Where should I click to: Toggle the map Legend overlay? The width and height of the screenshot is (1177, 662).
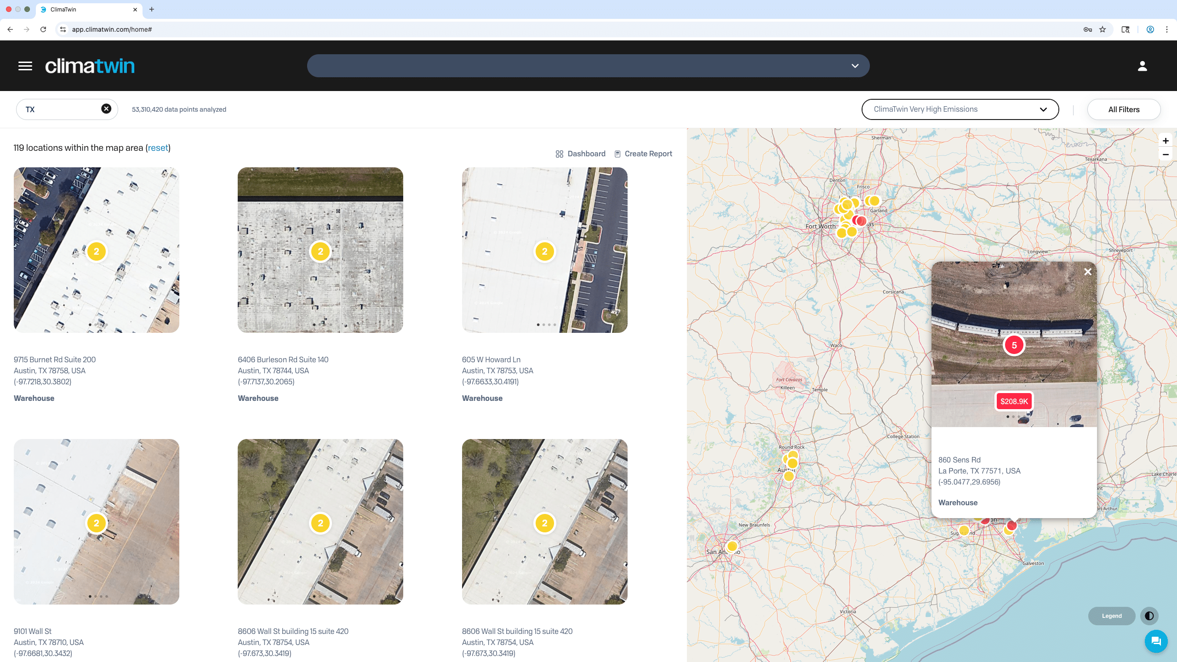pos(1111,616)
